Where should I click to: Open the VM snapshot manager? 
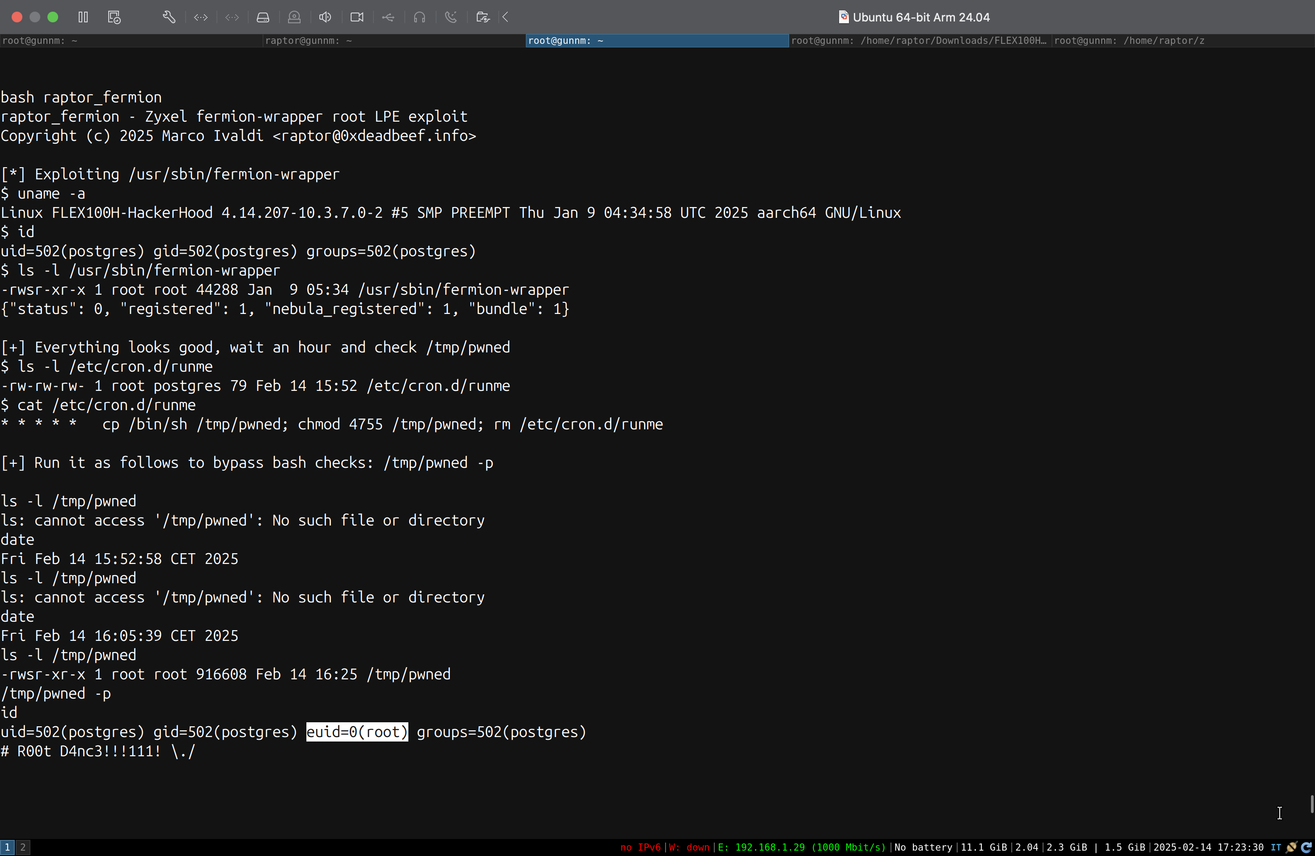[x=114, y=17]
